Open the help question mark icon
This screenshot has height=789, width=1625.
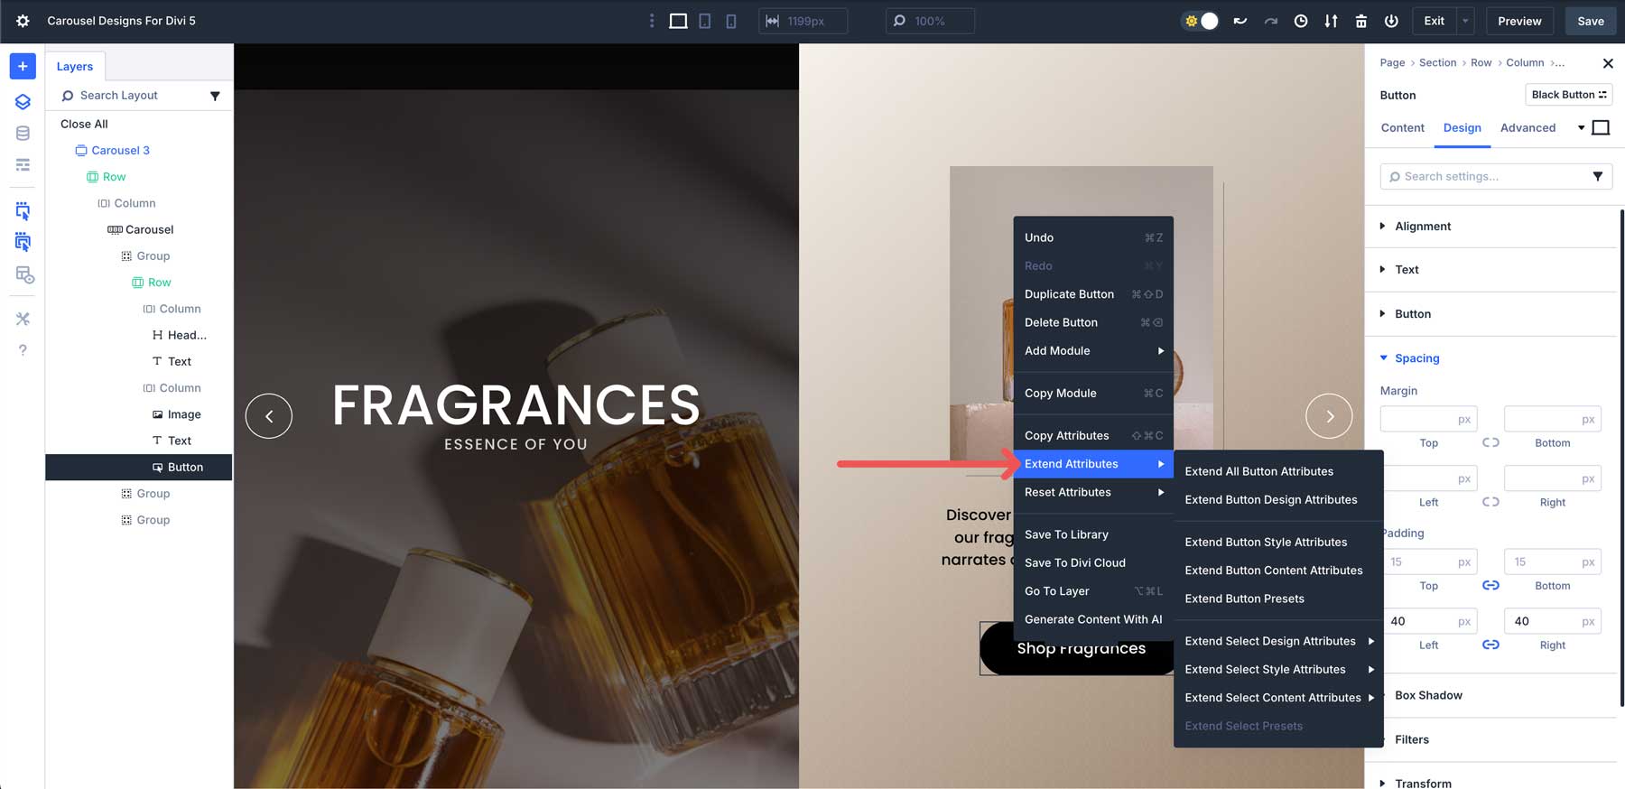coord(23,350)
